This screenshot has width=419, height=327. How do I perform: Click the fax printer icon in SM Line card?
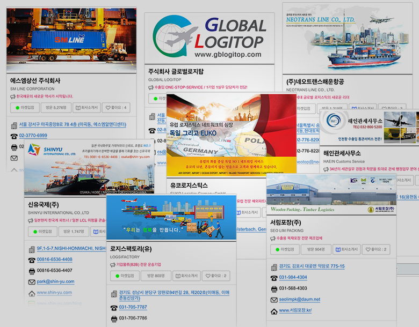tap(14, 147)
